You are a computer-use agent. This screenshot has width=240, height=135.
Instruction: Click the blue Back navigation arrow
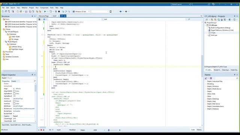pos(120,12)
